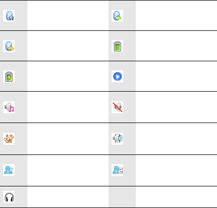Screen dimensions: 217x208
Task: Click the muted speaker with red slash
Action: tap(117, 107)
